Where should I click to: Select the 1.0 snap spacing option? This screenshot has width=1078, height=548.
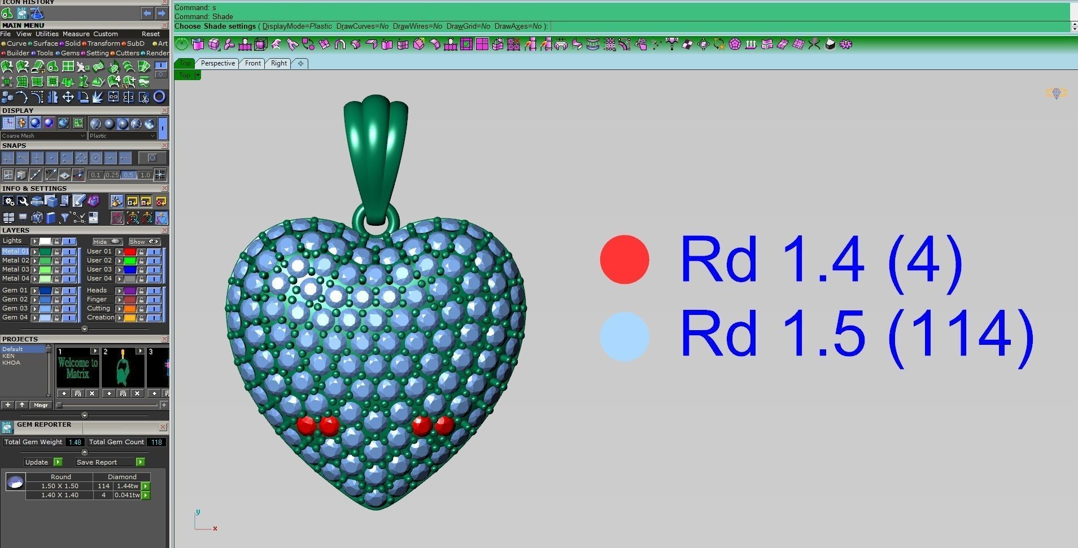[145, 175]
